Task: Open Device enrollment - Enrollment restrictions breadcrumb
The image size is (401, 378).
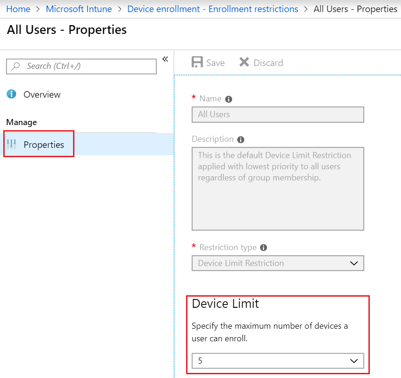Action: (x=213, y=9)
